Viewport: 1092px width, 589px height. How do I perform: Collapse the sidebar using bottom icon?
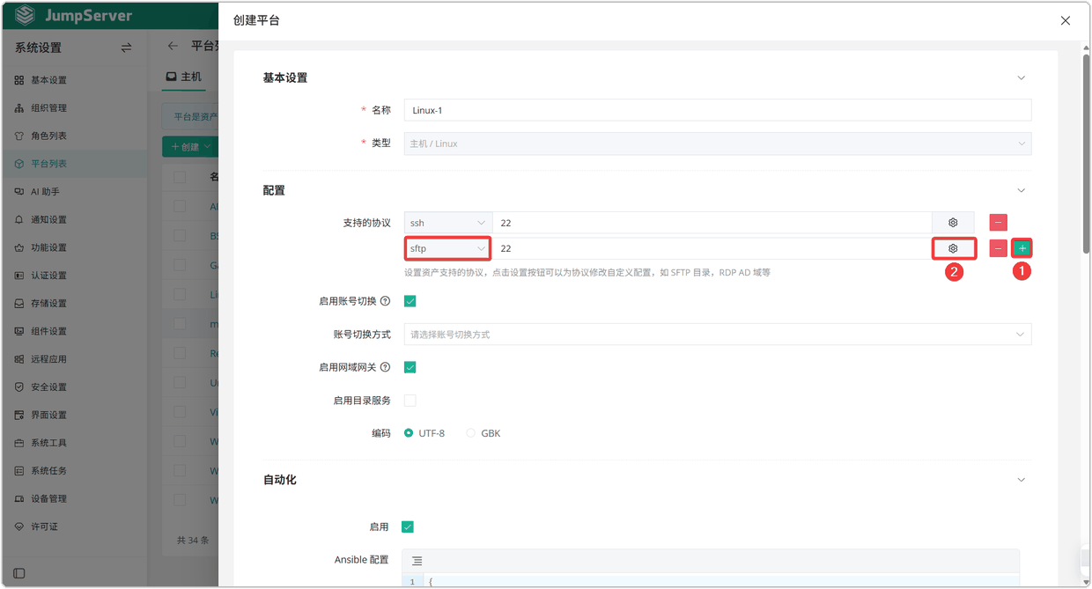19,573
